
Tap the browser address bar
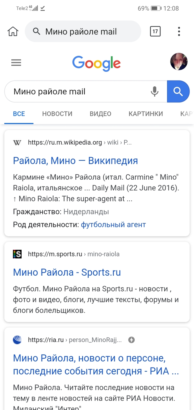tap(83, 32)
